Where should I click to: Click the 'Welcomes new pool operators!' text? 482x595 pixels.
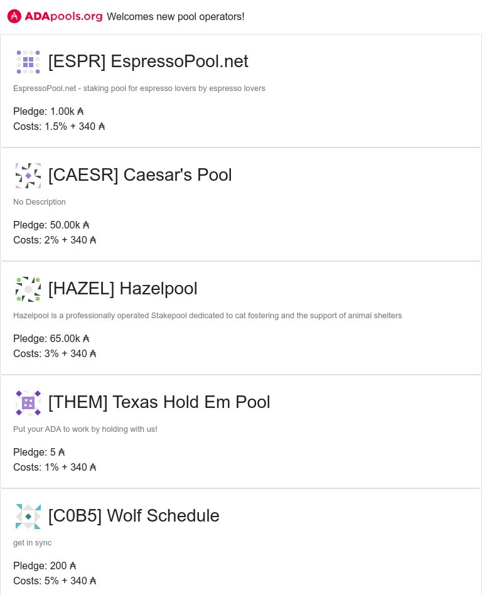point(176,17)
